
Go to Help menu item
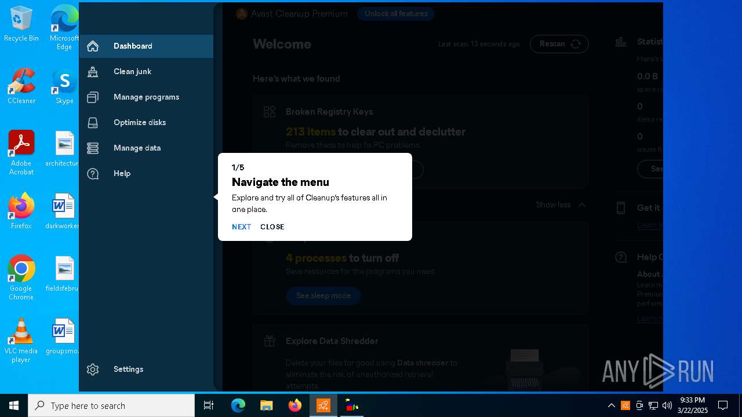146,174
